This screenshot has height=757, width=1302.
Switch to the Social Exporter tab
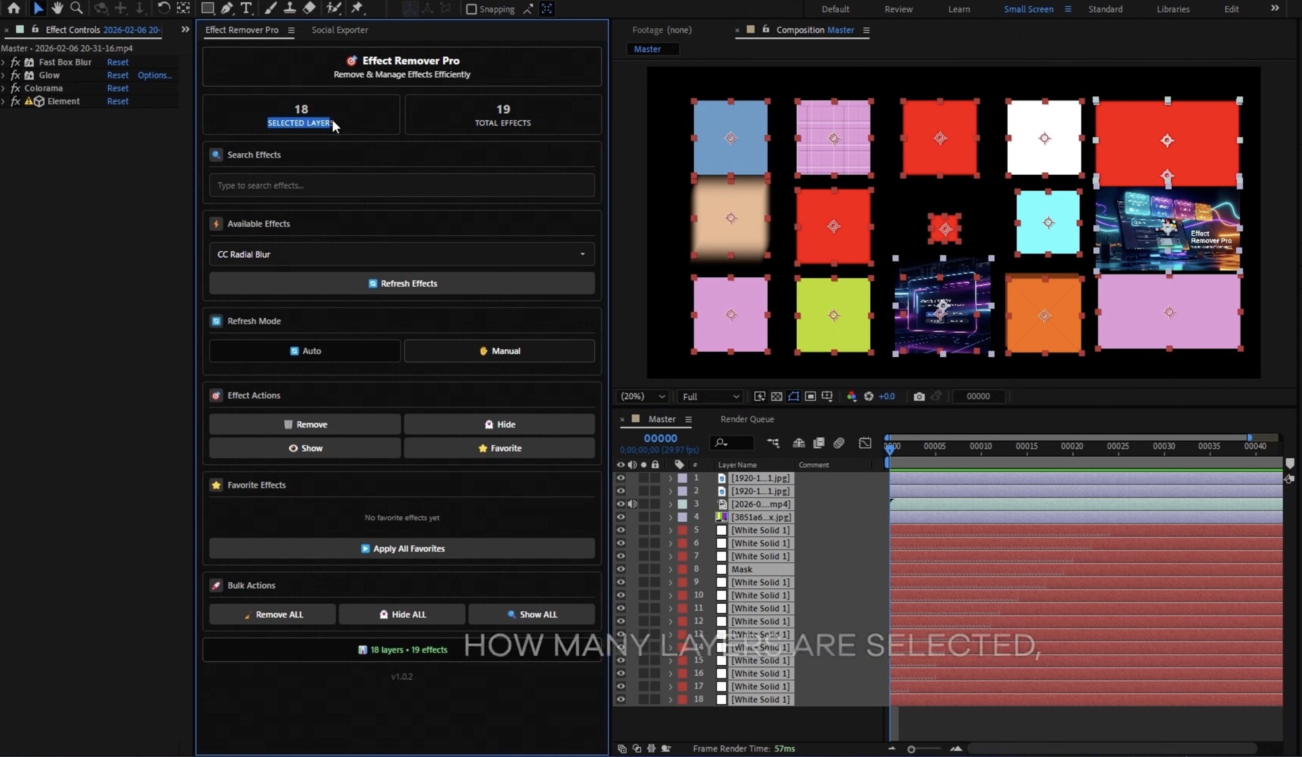point(340,30)
